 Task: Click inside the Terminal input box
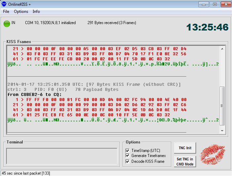pyautogui.click(x=62, y=156)
